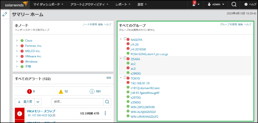Screen dimensions: 258x123
Task: Click the red critical tile of VMメモリー スワップ alert
Action: (x=20, y=113)
